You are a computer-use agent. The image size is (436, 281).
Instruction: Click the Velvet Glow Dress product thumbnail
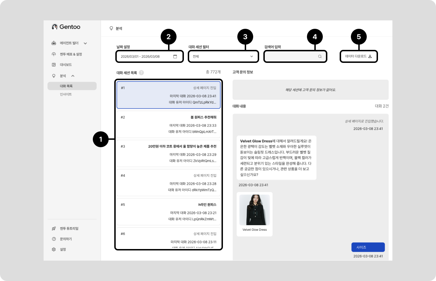click(255, 210)
